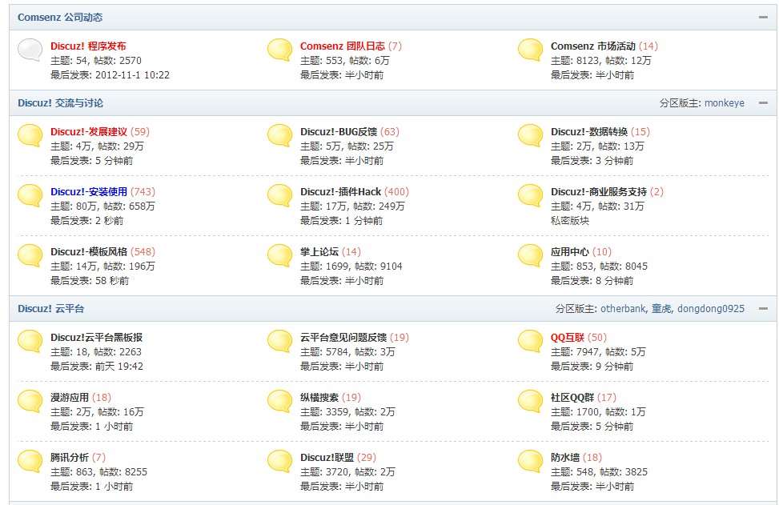The width and height of the screenshot is (779, 505).
Task: Open the 应用中心 forum
Action: (x=570, y=252)
